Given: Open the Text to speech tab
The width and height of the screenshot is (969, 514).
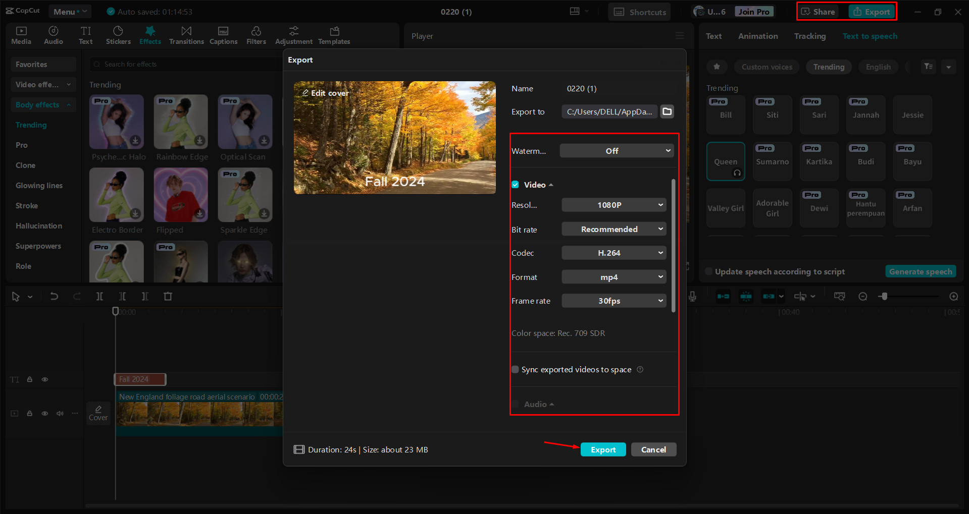Looking at the screenshot, I should [x=870, y=36].
